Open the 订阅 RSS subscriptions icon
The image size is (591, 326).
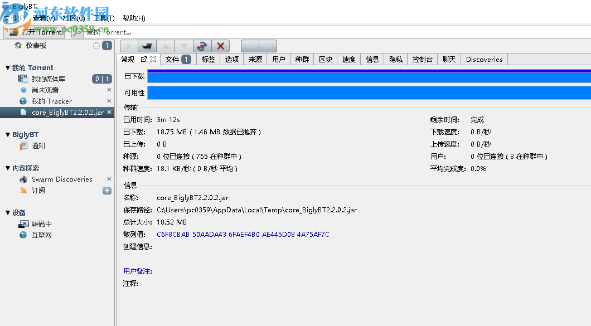pos(23,190)
